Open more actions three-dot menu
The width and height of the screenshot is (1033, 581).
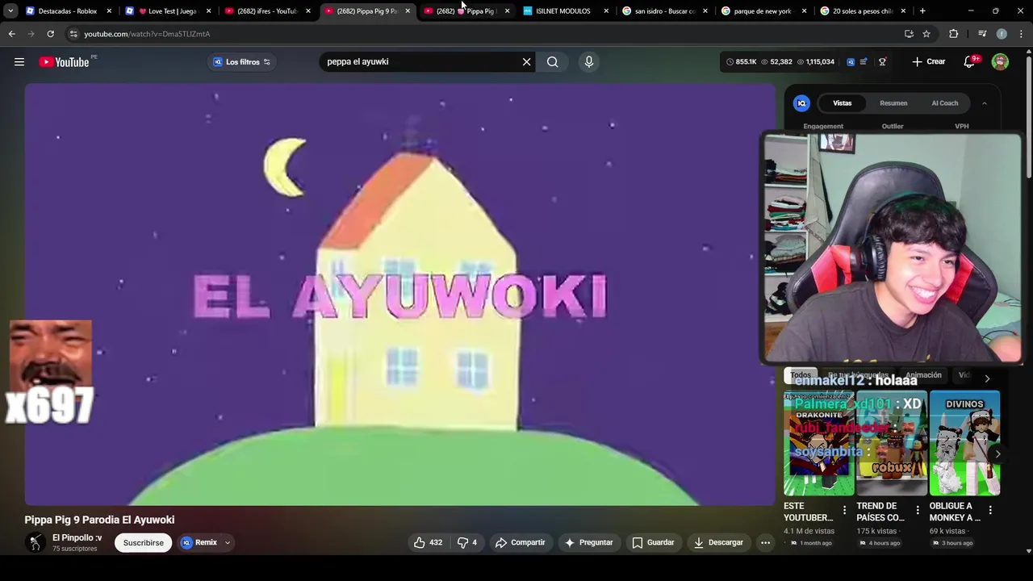[x=765, y=543]
